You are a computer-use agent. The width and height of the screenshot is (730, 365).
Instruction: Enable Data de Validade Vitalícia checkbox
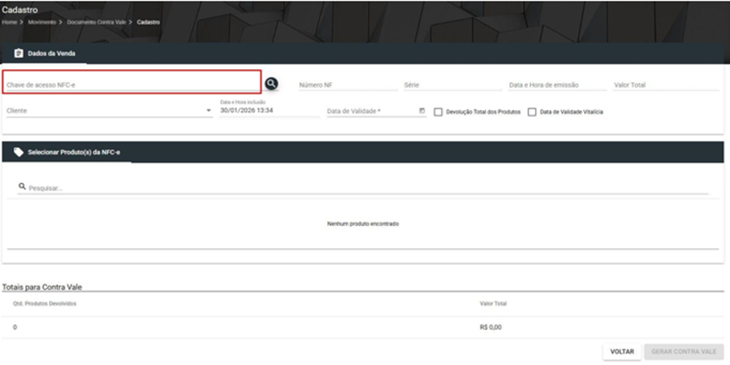[532, 112]
